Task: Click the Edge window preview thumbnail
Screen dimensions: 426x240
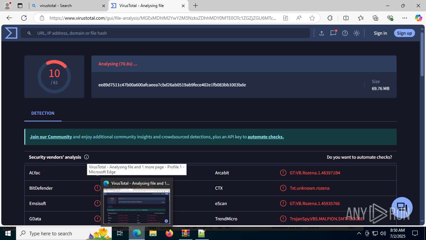Action: (x=137, y=206)
